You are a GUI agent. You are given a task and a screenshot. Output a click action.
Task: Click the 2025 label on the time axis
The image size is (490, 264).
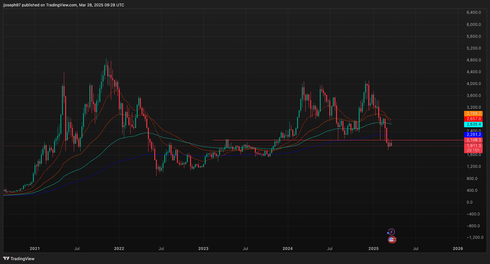[x=374, y=248]
